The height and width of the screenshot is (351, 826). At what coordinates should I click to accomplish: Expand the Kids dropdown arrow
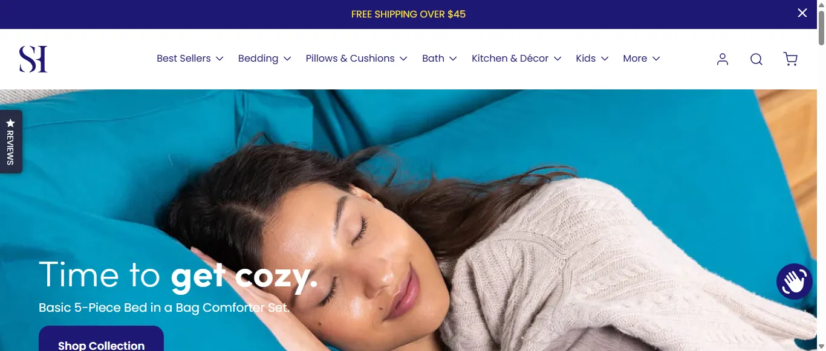604,59
